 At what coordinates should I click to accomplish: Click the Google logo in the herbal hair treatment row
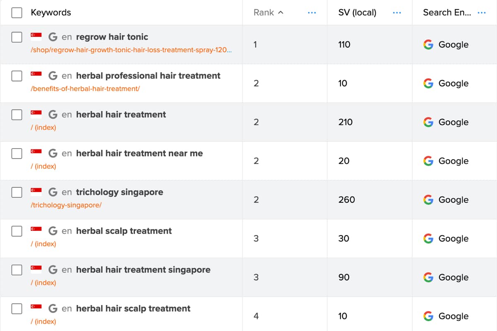(428, 122)
